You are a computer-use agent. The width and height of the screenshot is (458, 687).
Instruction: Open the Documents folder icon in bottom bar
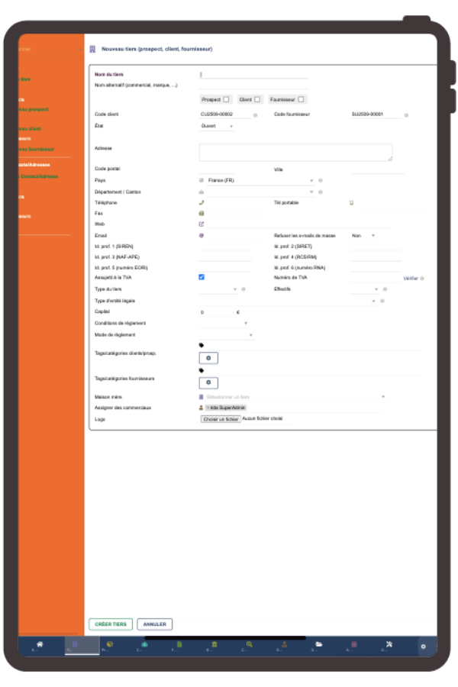(x=319, y=644)
